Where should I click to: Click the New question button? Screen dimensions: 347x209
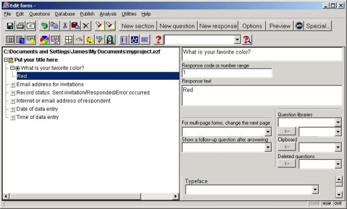tap(177, 26)
